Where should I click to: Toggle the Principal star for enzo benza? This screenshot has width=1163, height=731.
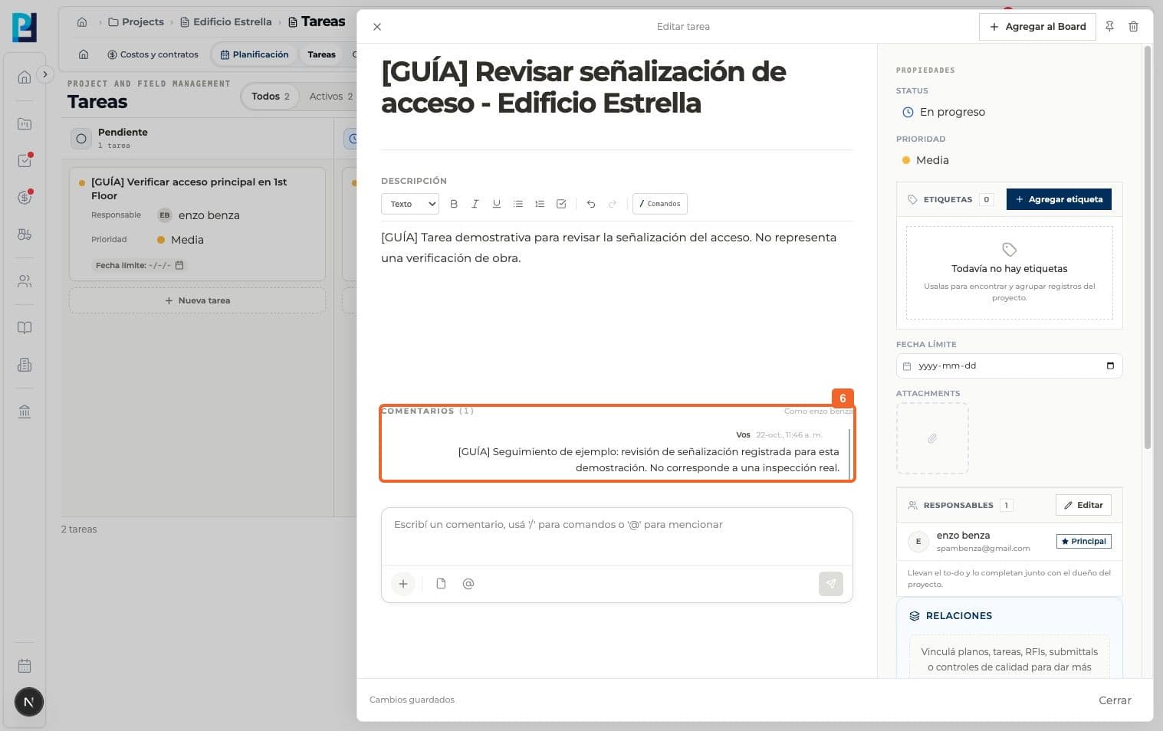pyautogui.click(x=1084, y=541)
